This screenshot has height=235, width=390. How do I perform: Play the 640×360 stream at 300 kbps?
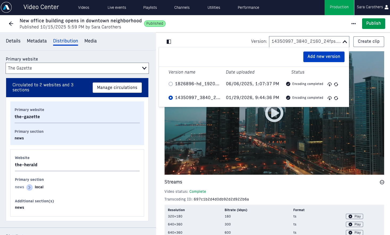(354, 224)
